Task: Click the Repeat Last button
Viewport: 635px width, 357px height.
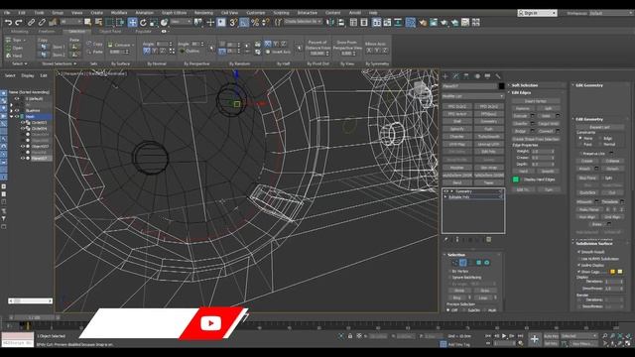Action: [599, 127]
